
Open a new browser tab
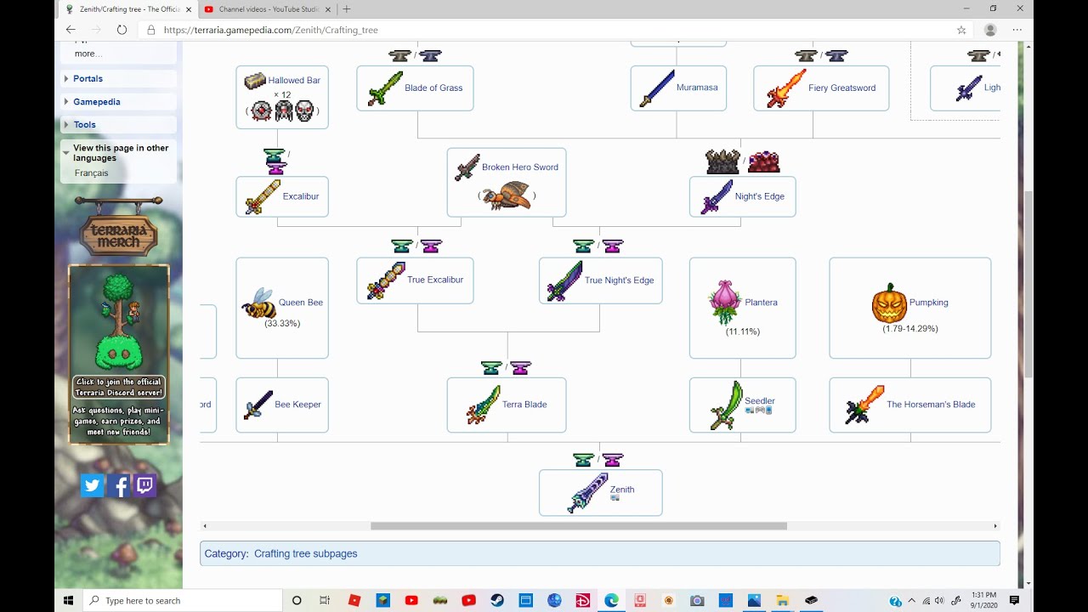pyautogui.click(x=346, y=9)
